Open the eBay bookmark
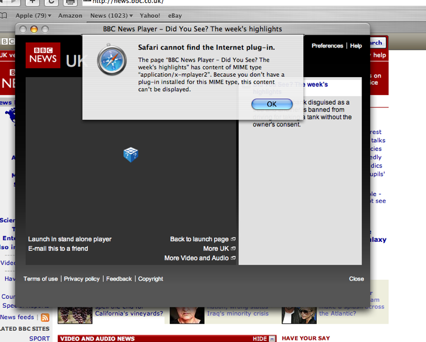This screenshot has height=342, width=426. click(175, 16)
